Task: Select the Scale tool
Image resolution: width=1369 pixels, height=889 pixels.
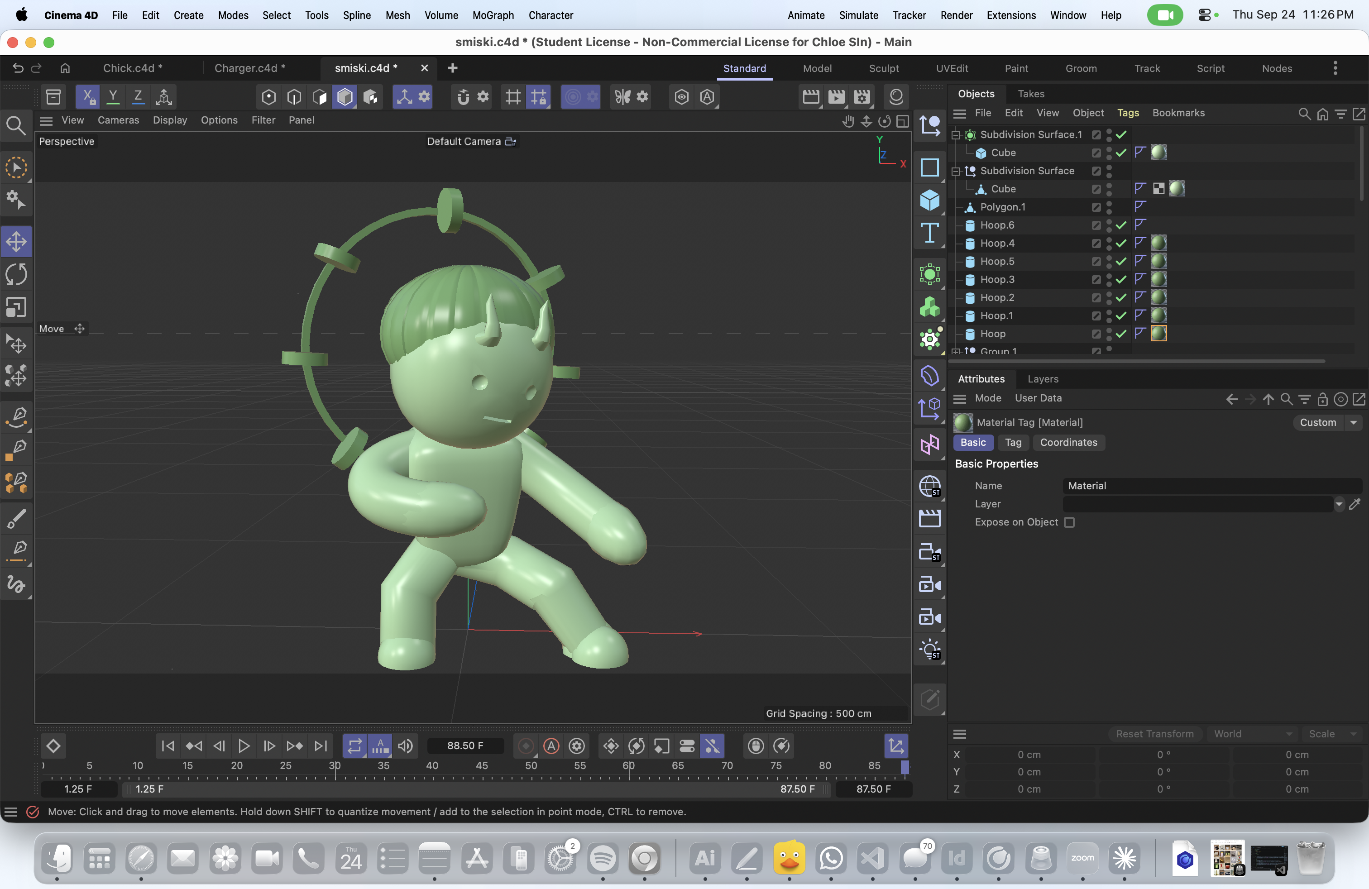Action: (16, 307)
